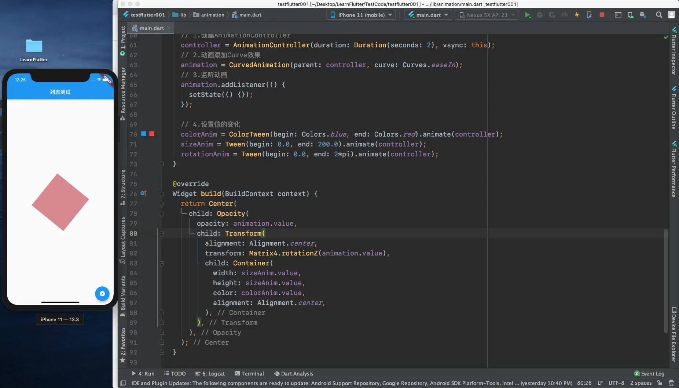Click the LF line separator status
The height and width of the screenshot is (388, 679).
click(x=600, y=383)
